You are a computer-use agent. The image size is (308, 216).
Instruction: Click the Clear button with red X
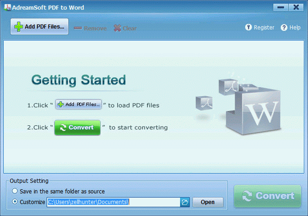[125, 28]
